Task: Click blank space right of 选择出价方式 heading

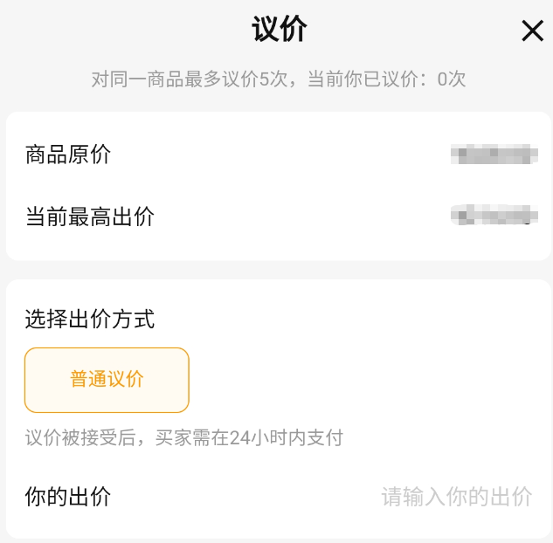Action: coord(349,320)
